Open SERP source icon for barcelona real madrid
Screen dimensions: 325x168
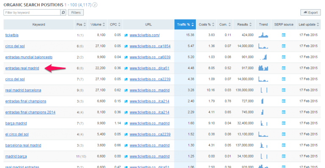(284, 145)
